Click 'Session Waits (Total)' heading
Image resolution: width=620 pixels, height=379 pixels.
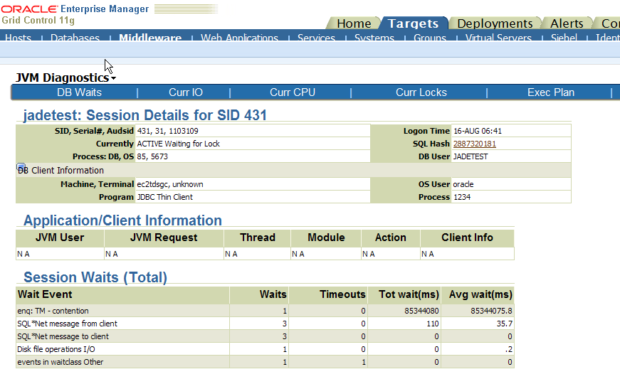pyautogui.click(x=95, y=277)
